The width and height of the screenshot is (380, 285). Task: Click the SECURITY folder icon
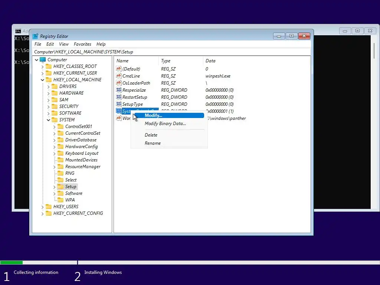point(55,107)
